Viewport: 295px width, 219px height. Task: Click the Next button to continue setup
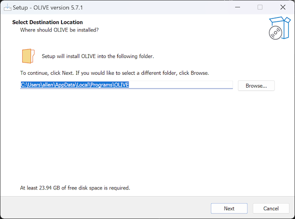(x=229, y=208)
